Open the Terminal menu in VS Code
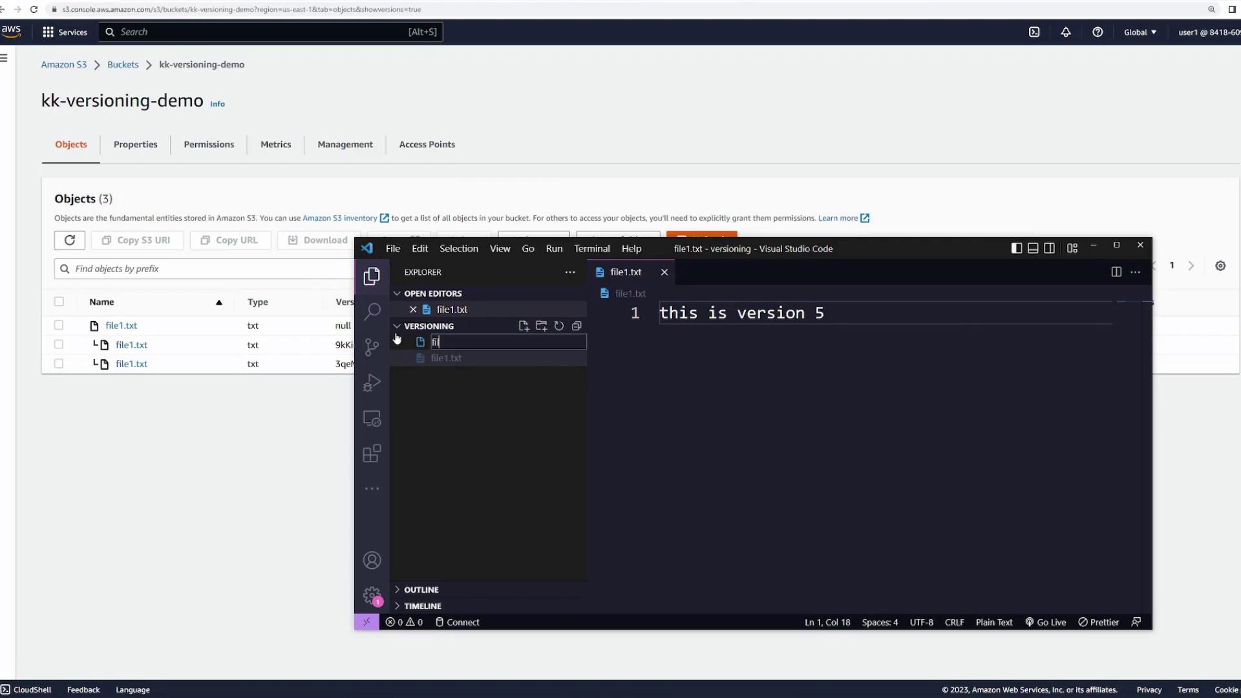Image resolution: width=1241 pixels, height=698 pixels. coord(591,248)
